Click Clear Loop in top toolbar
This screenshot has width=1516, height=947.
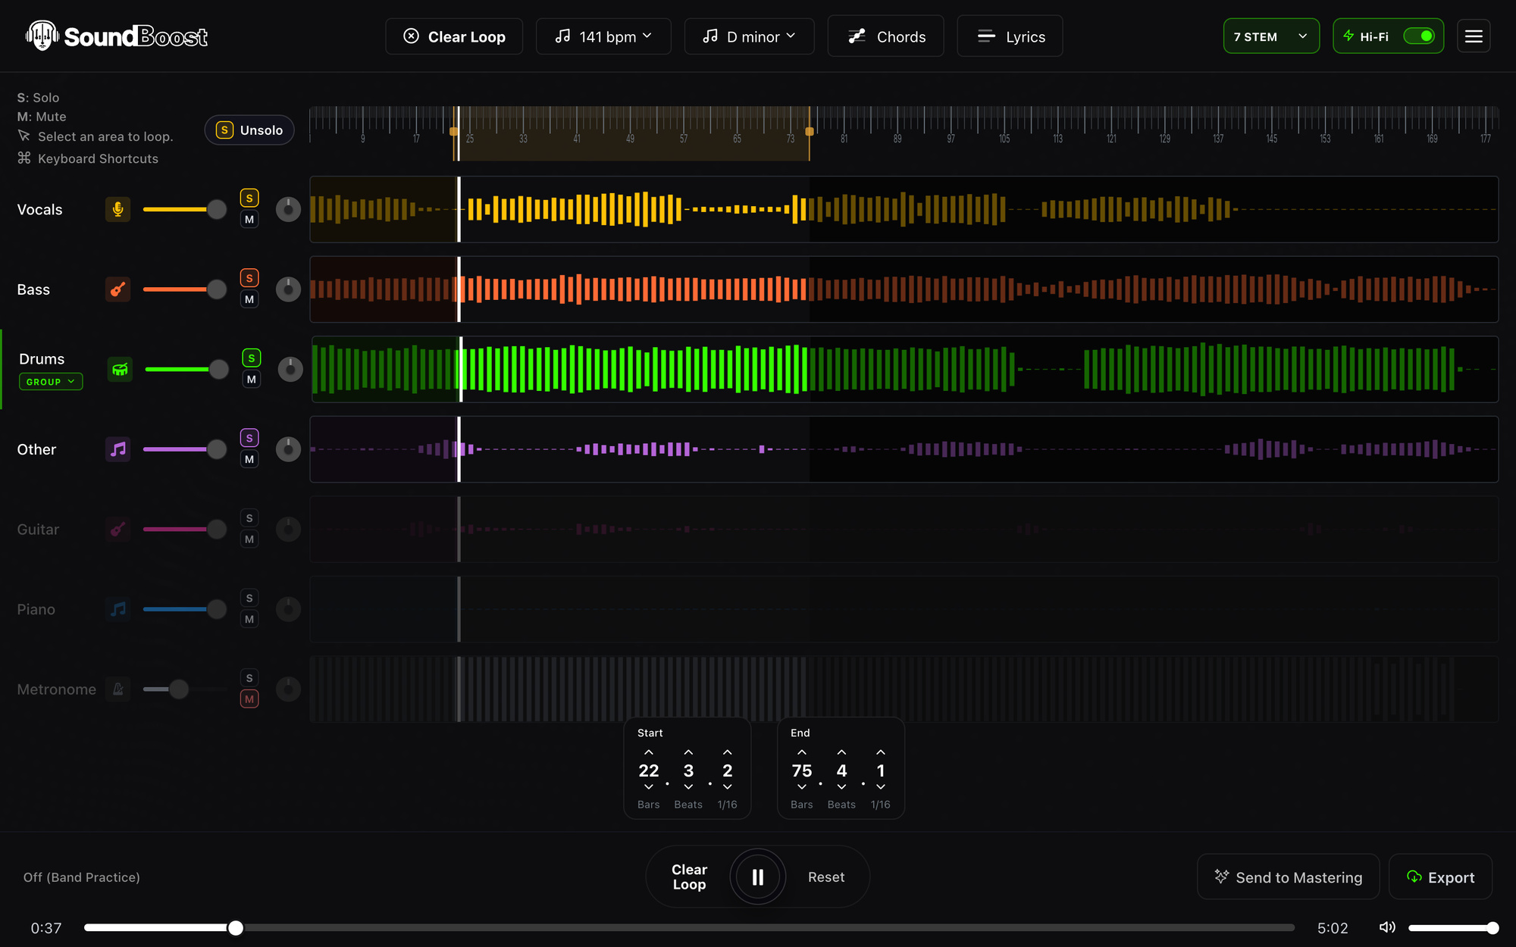454,36
